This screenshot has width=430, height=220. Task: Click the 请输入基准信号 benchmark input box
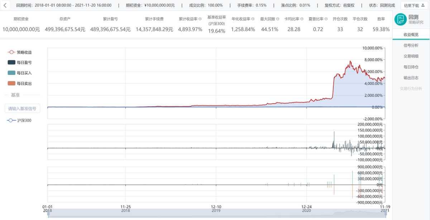[x=22, y=108]
